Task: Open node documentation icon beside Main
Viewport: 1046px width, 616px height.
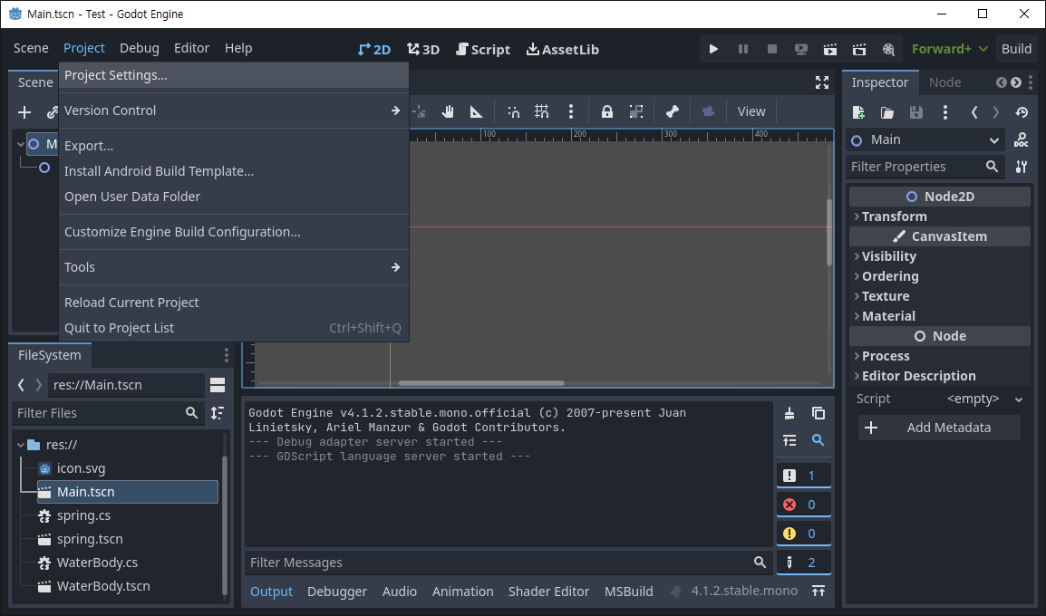Action: coord(1021,140)
